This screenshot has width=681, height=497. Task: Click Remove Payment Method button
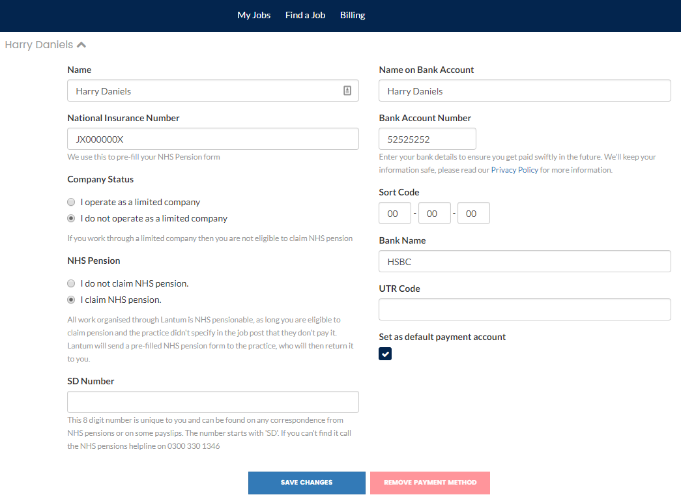(430, 483)
